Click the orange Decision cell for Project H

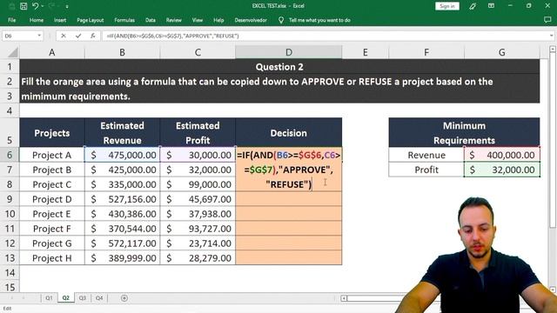(288, 258)
